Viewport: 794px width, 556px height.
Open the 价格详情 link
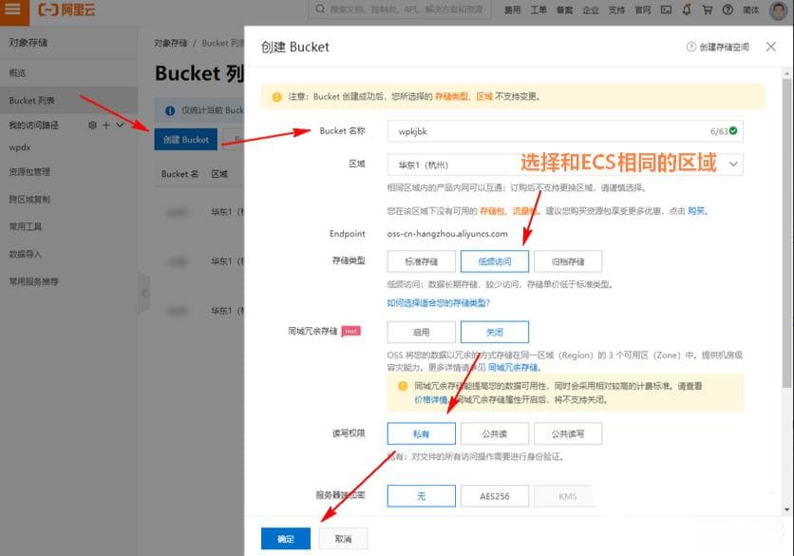tap(430, 399)
